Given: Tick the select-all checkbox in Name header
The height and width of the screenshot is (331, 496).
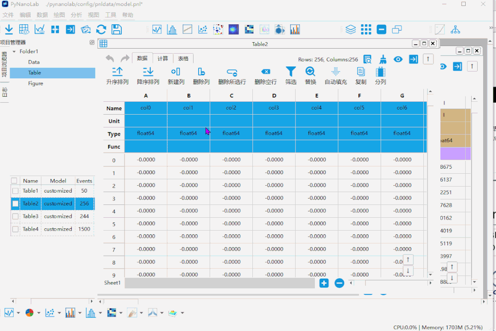Looking at the screenshot, I should tap(14, 181).
